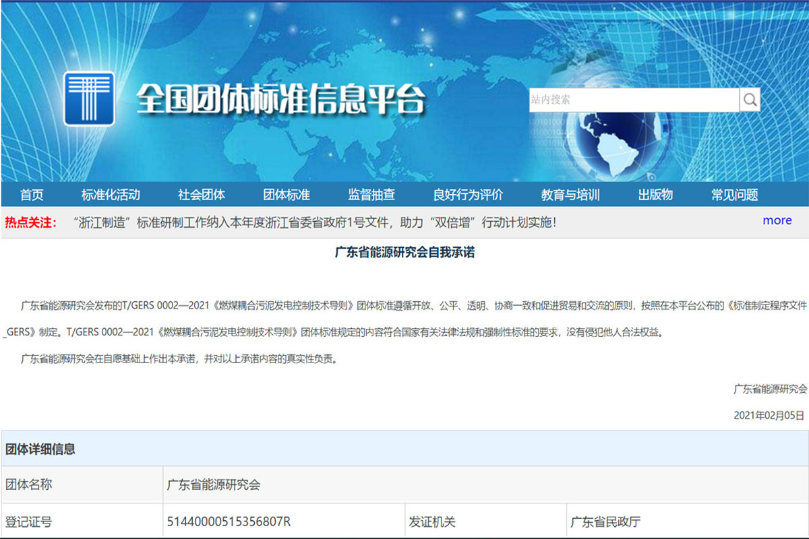Screen dimensions: 809x539
Task: Click the 登记证号 label cell
Action: click(82, 521)
